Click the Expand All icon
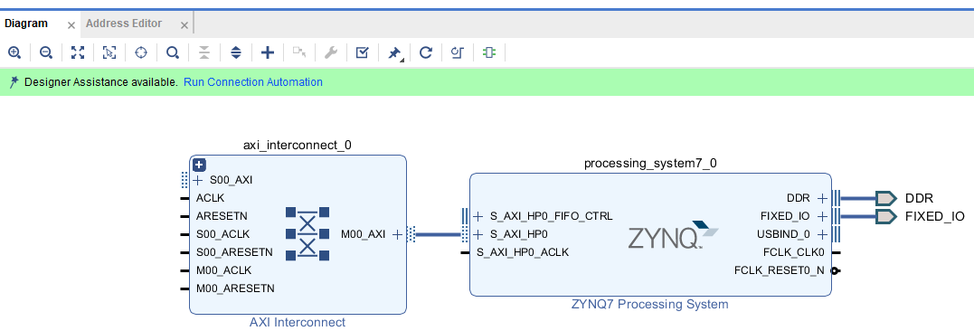 pos(236,52)
